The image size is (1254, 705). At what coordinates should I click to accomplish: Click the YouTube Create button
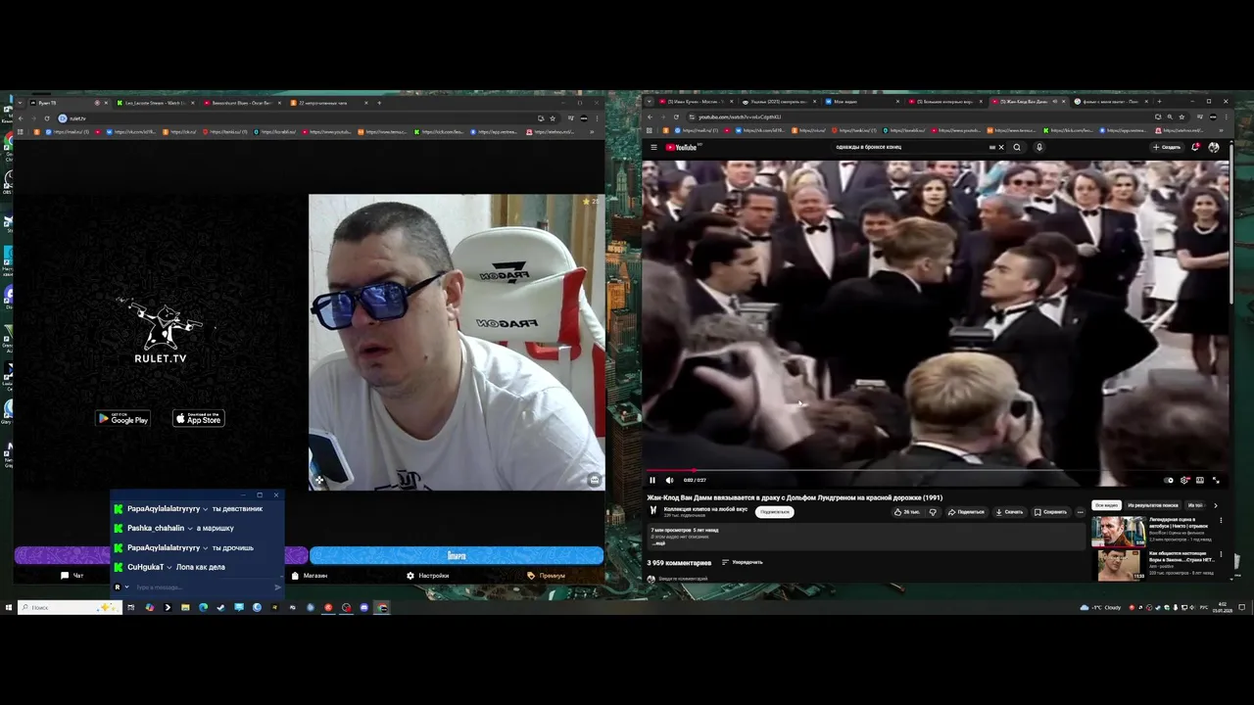pos(1167,147)
